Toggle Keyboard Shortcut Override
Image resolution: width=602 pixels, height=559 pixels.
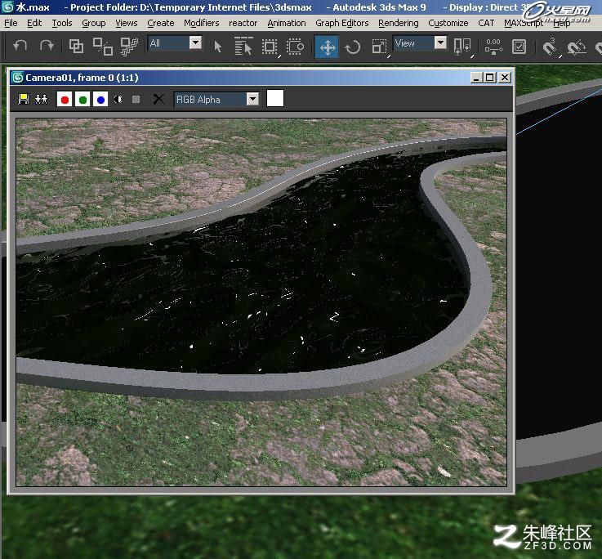pyautogui.click(x=519, y=47)
